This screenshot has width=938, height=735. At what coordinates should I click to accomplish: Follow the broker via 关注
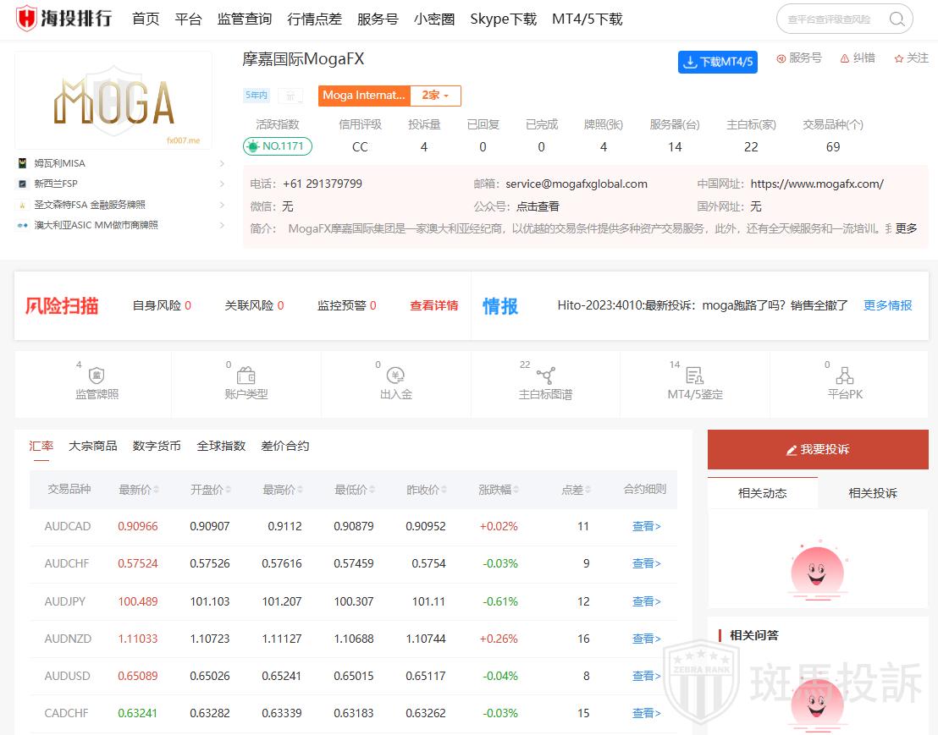911,58
